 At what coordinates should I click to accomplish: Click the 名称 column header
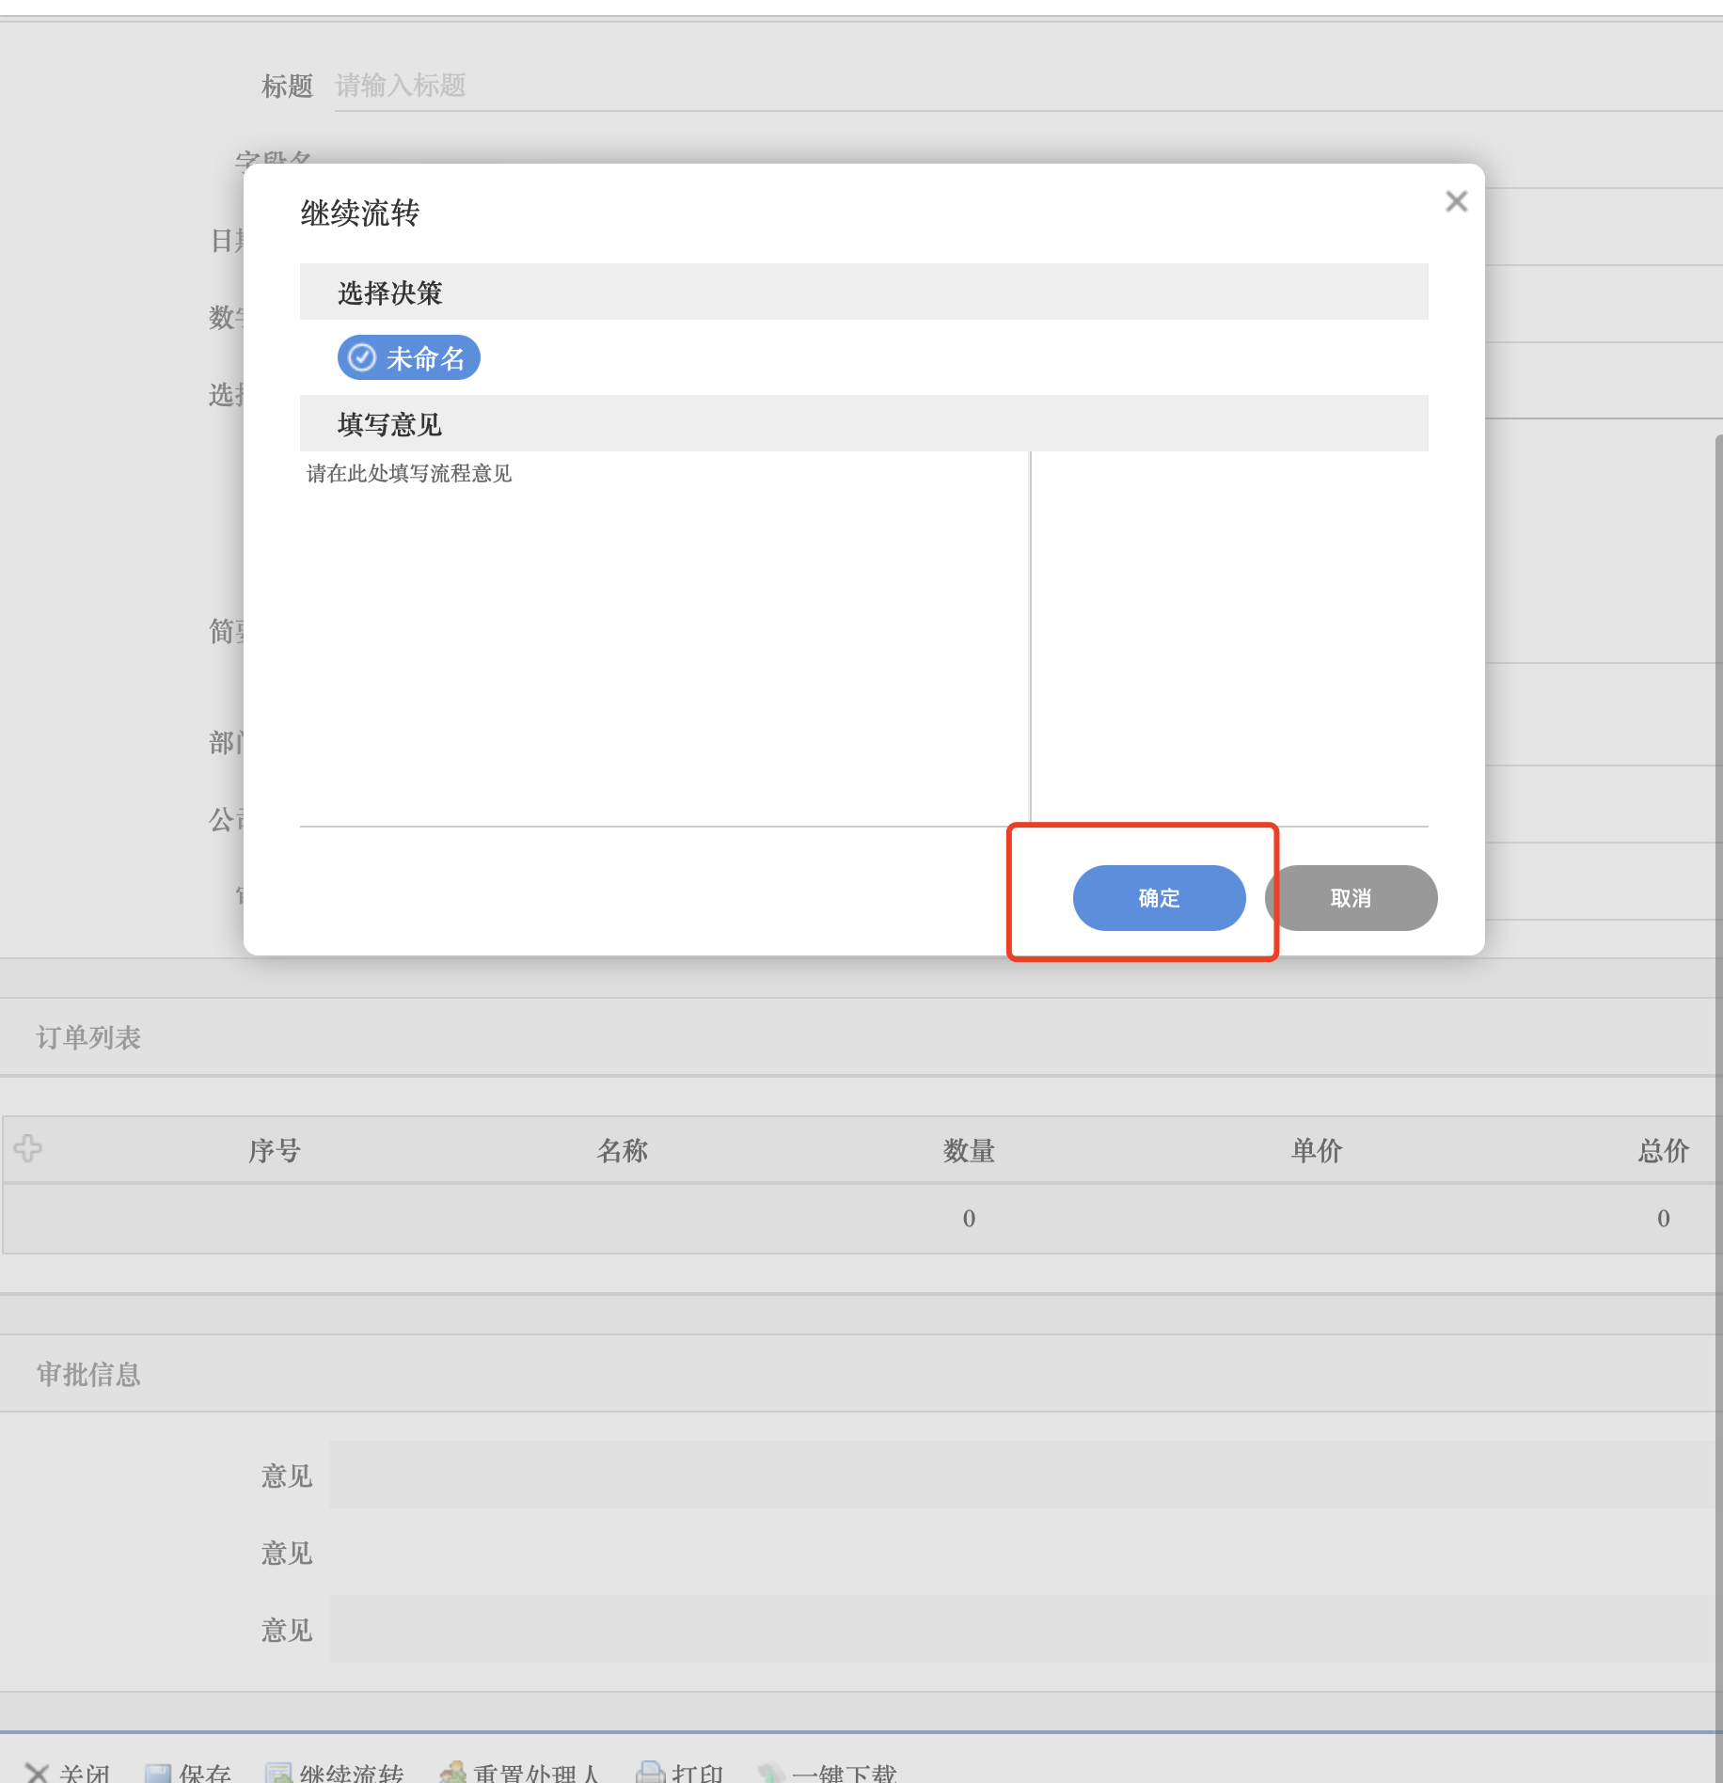pyautogui.click(x=623, y=1150)
